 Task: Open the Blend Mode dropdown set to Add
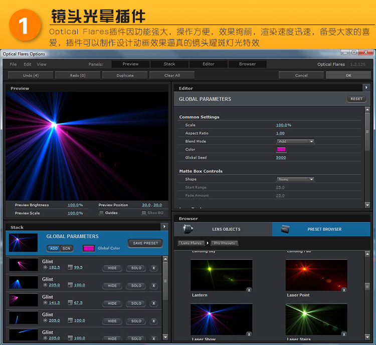point(295,141)
